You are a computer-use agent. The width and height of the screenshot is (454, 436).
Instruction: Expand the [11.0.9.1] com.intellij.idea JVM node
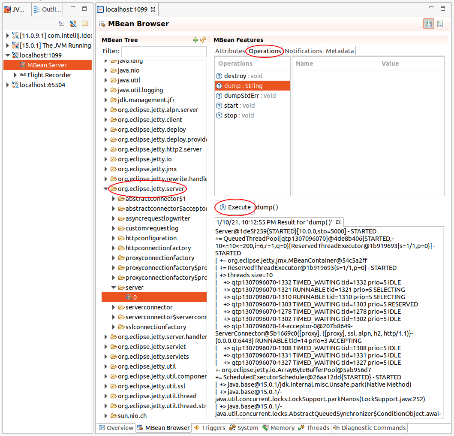click(x=8, y=35)
